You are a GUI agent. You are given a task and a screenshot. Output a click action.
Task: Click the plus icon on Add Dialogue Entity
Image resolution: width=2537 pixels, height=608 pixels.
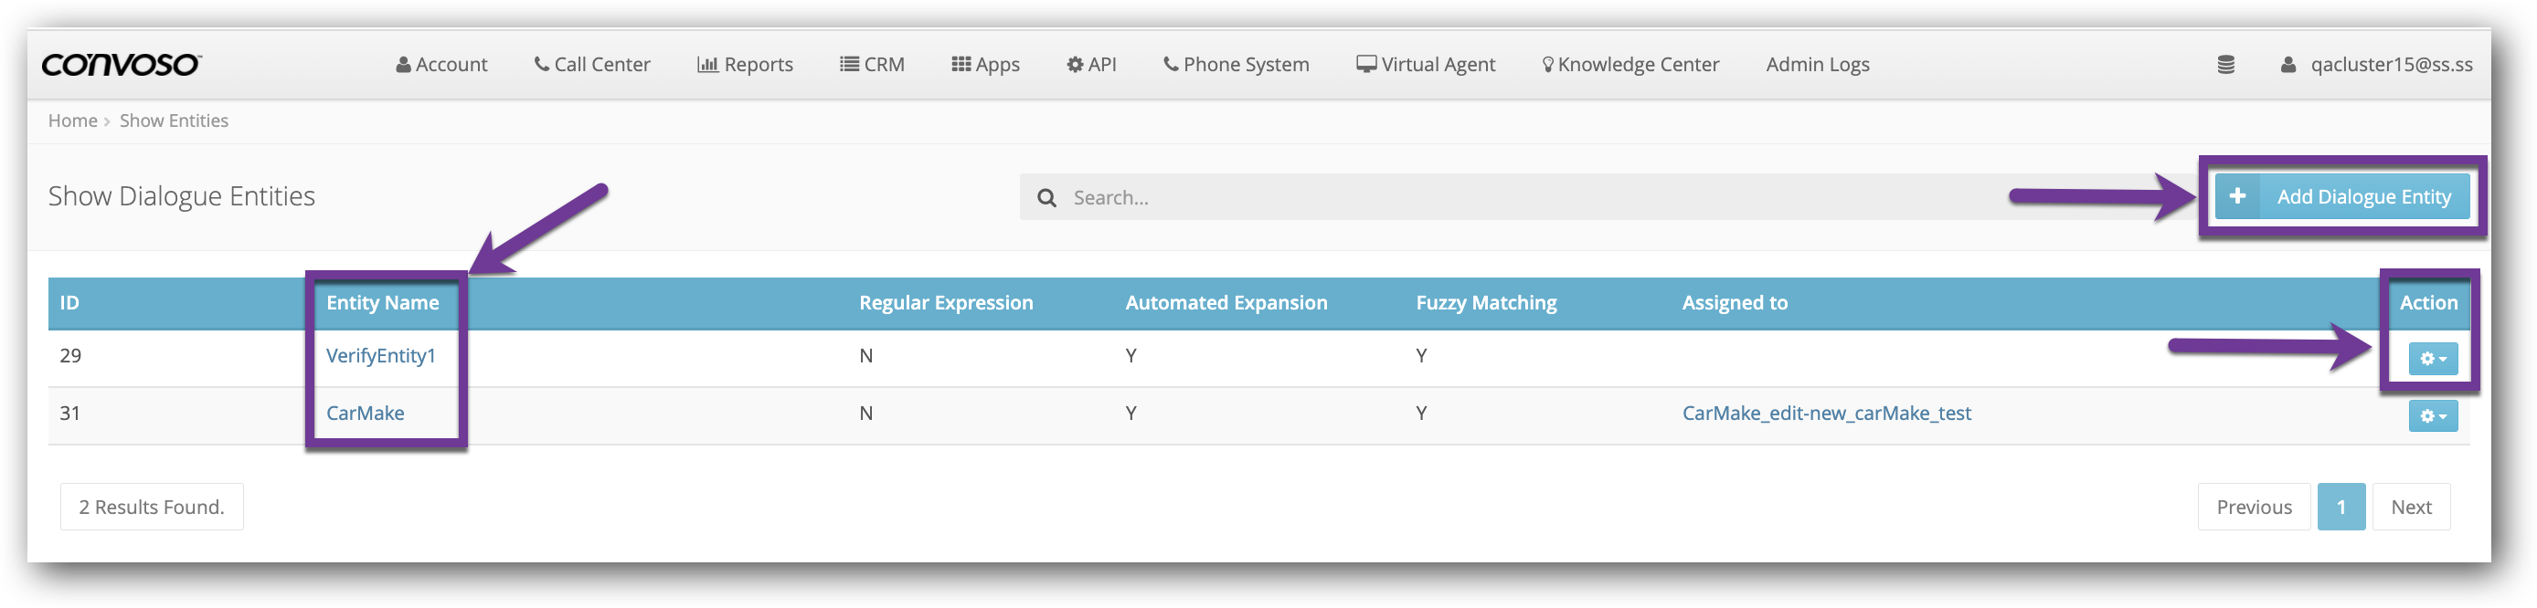tap(2236, 195)
